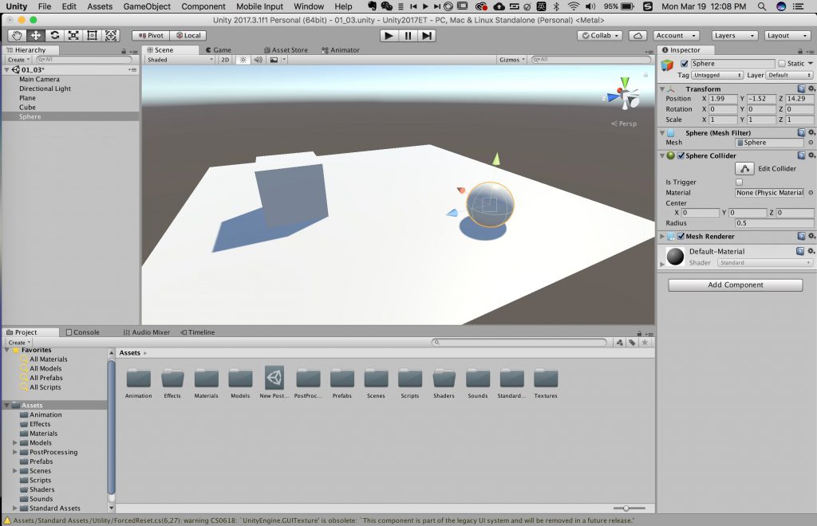Open the Gizmos dropdown
This screenshot has width=817, height=526.
[512, 60]
